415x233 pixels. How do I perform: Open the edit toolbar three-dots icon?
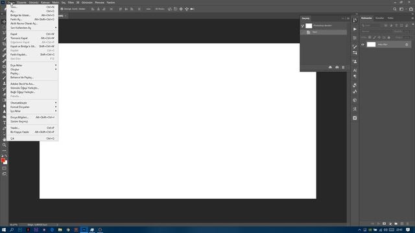pyautogui.click(x=4, y=151)
